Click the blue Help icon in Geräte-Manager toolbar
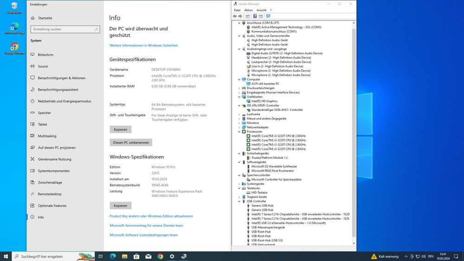The height and width of the screenshot is (261, 464). tap(255, 16)
